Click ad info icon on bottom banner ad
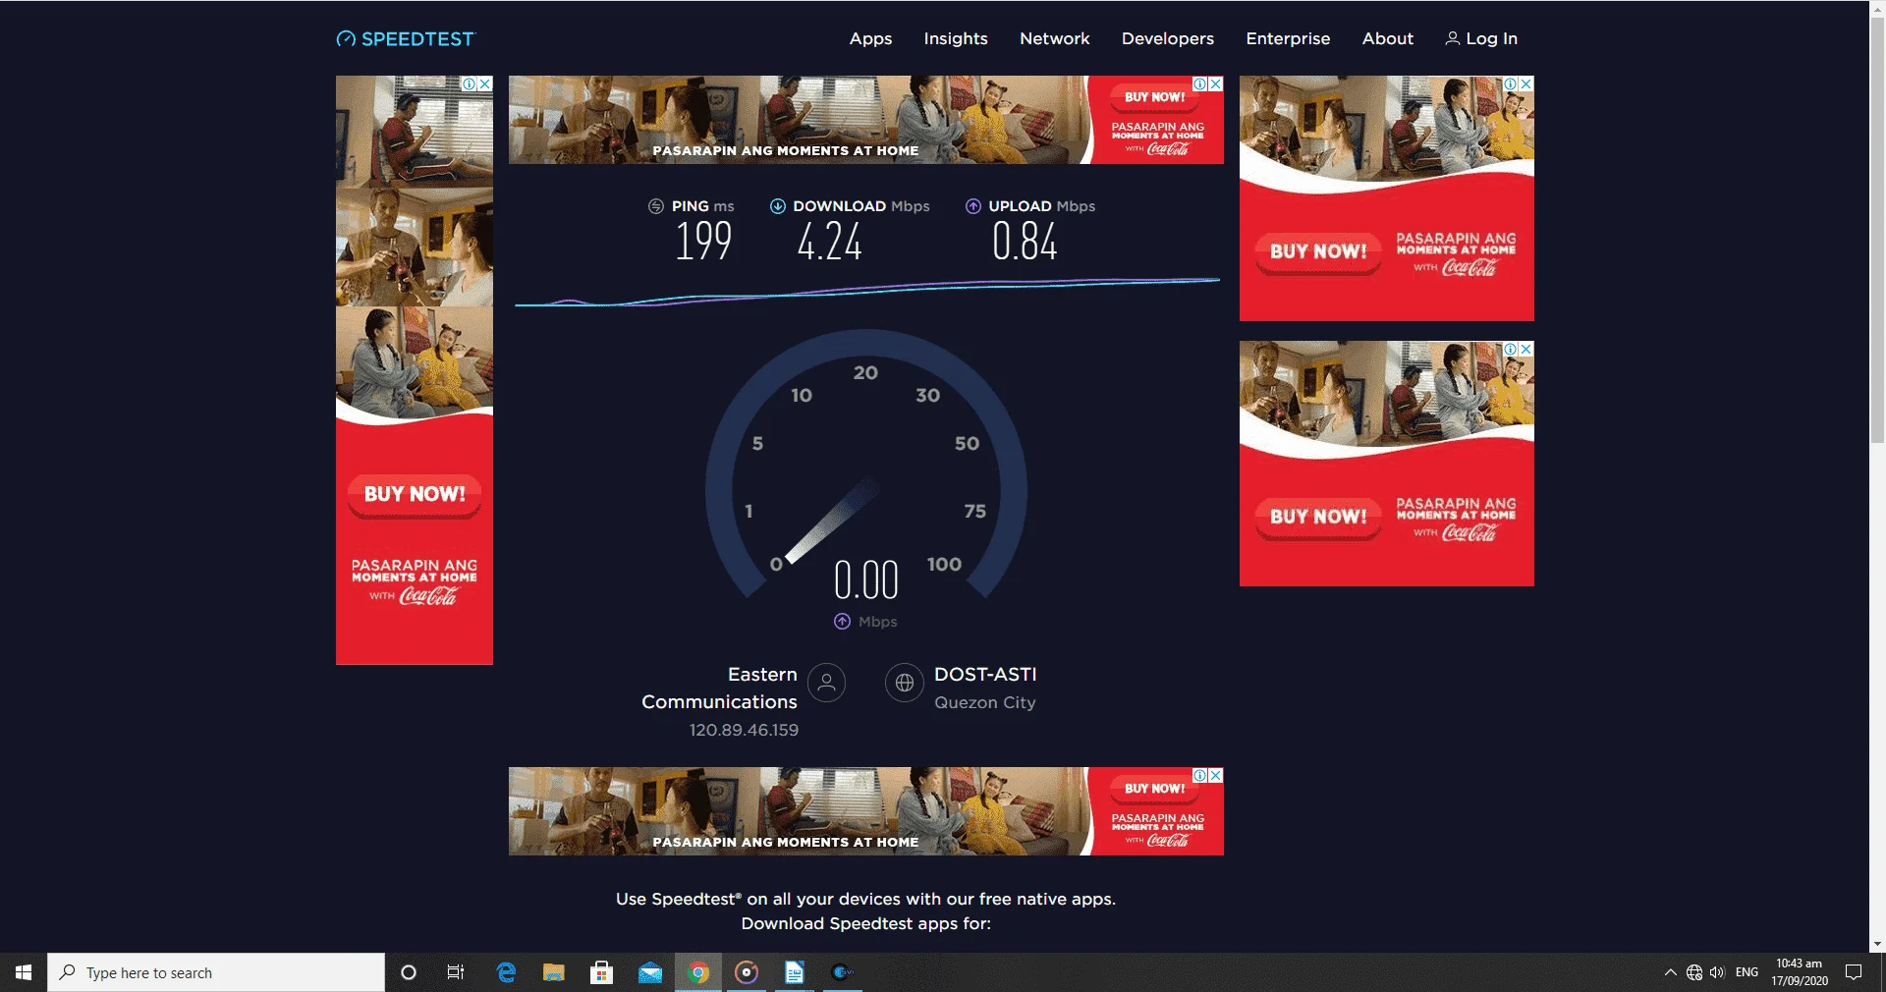Screen dimensions: 1886x992 [1200, 776]
